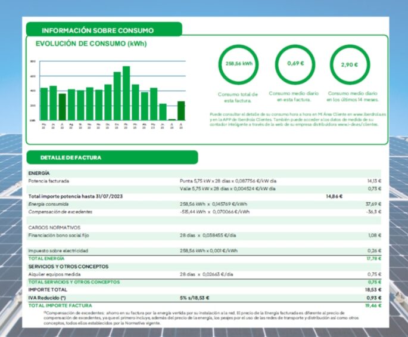This screenshot has height=337, width=408.
Task: Click the 14,13 € amount
Action: (x=374, y=181)
